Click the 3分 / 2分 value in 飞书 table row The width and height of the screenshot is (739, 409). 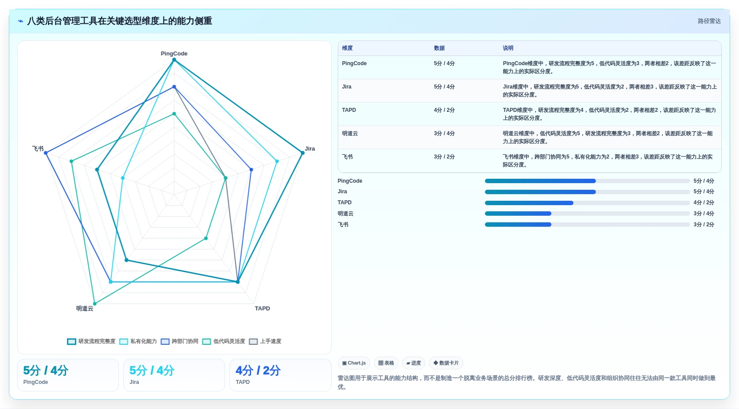(x=444, y=157)
